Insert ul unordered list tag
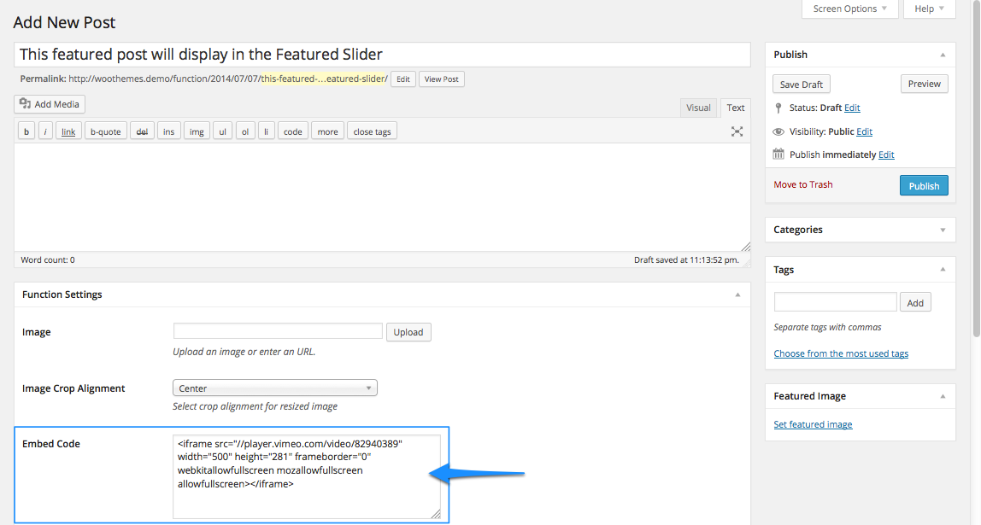The width and height of the screenshot is (981, 525). (x=223, y=131)
